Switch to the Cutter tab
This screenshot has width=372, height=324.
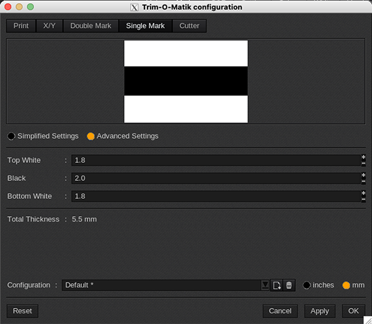pos(189,26)
